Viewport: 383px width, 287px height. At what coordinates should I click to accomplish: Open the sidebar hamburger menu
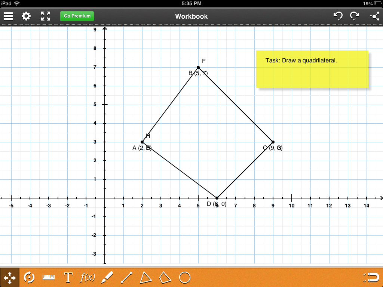click(8, 16)
